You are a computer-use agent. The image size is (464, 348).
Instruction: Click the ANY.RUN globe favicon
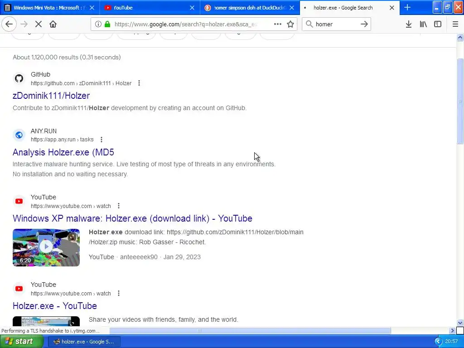coord(19,135)
